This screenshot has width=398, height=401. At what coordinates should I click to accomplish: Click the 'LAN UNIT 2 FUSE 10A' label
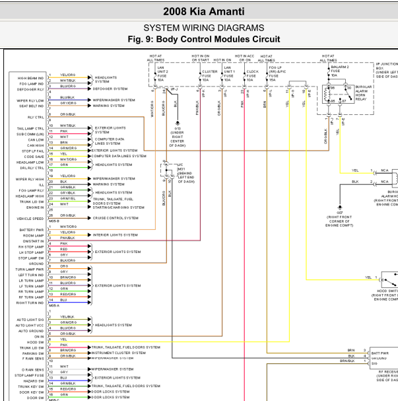[163, 74]
